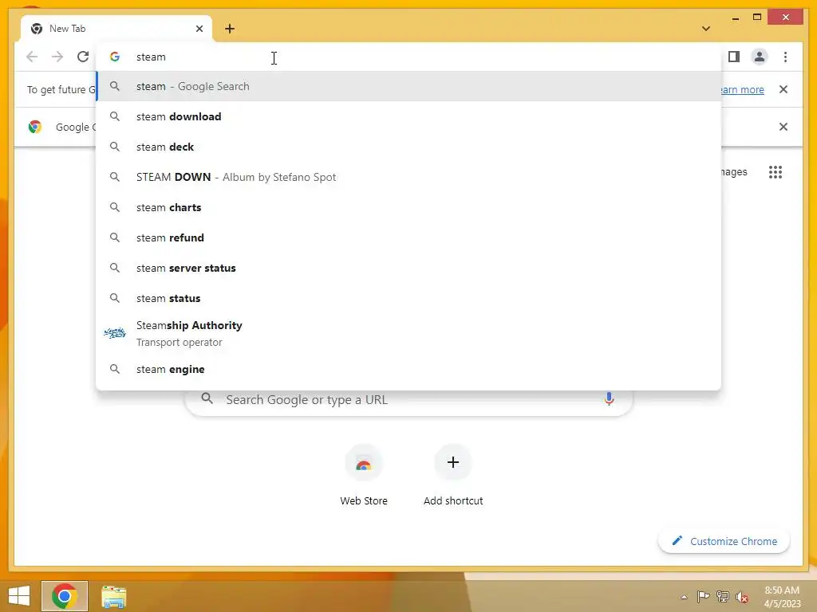Dismiss the Google Chrome notification bar
The image size is (817, 612).
[783, 127]
